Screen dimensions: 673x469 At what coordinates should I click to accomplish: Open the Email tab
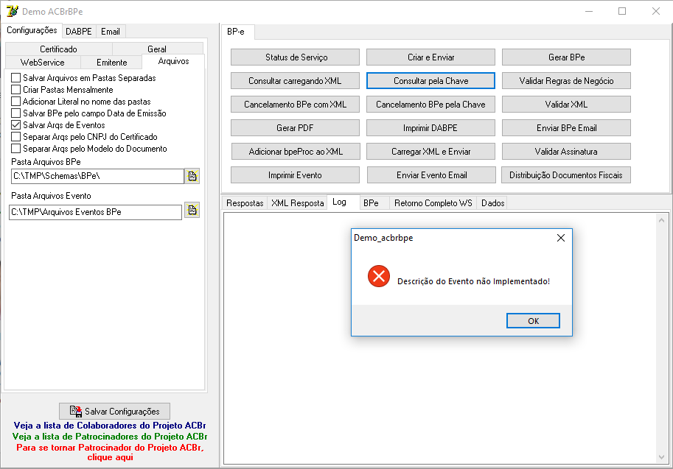click(111, 32)
